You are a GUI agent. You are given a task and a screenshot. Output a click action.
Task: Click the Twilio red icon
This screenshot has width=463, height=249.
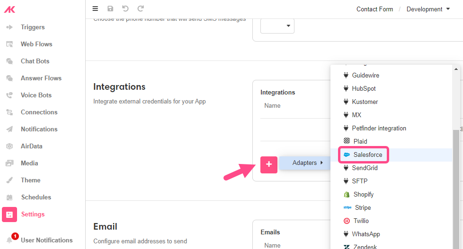(347, 221)
